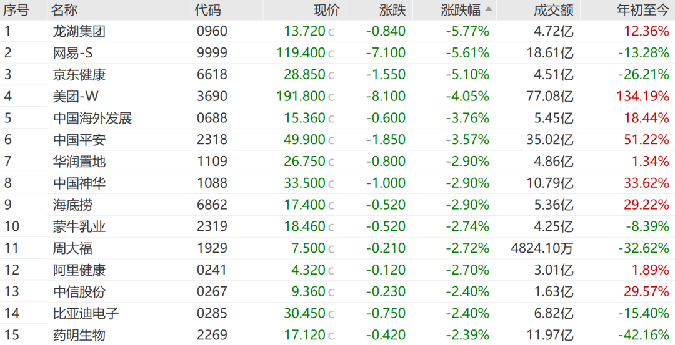This screenshot has width=675, height=345.
Task: Click the 序号 column header
Action: point(16,11)
